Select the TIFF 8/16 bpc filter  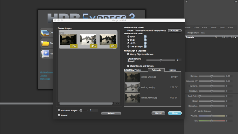pos(128,46)
